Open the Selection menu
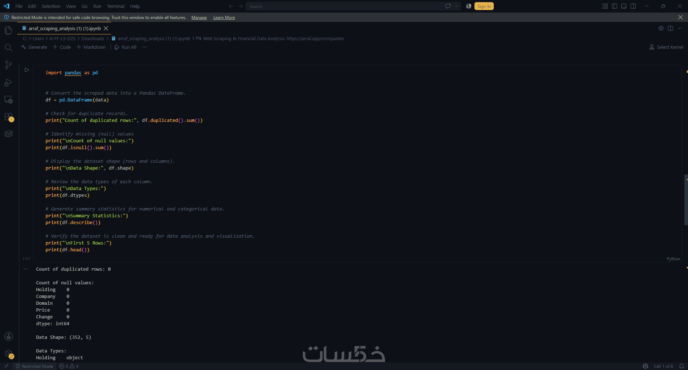688x370 pixels. pyautogui.click(x=51, y=6)
